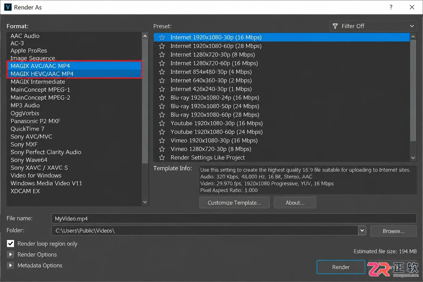Click the Format list scroll-up arrow
This screenshot has width=423, height=282.
tap(145, 36)
